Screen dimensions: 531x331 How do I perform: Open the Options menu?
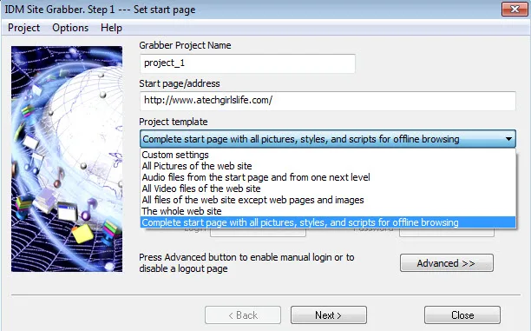[70, 28]
